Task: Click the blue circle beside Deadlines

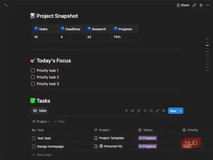Action: tap(62, 29)
